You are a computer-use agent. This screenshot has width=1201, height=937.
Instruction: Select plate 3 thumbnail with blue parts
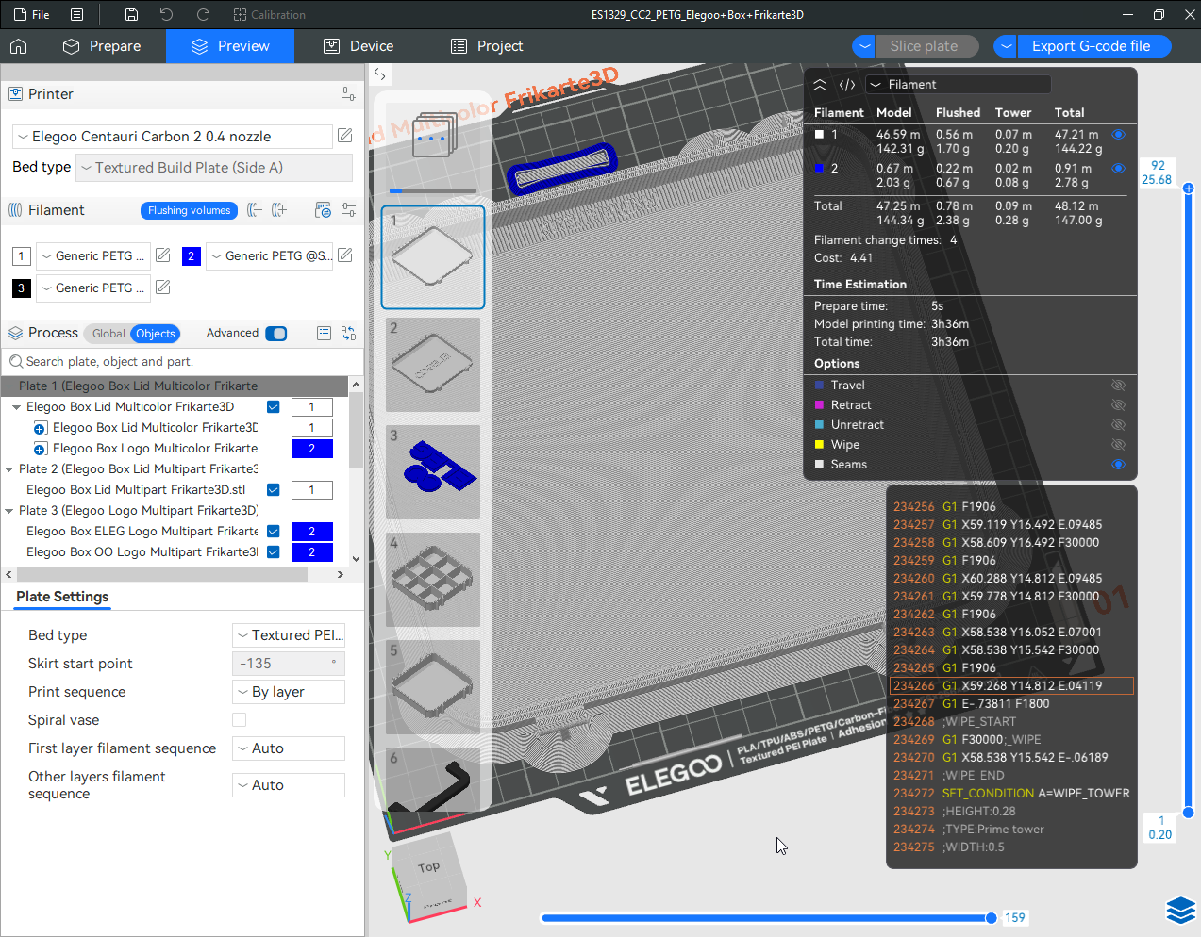433,471
